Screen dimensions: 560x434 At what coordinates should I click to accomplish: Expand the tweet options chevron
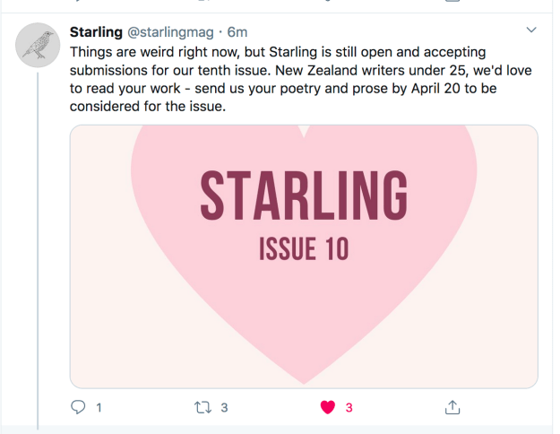[531, 30]
